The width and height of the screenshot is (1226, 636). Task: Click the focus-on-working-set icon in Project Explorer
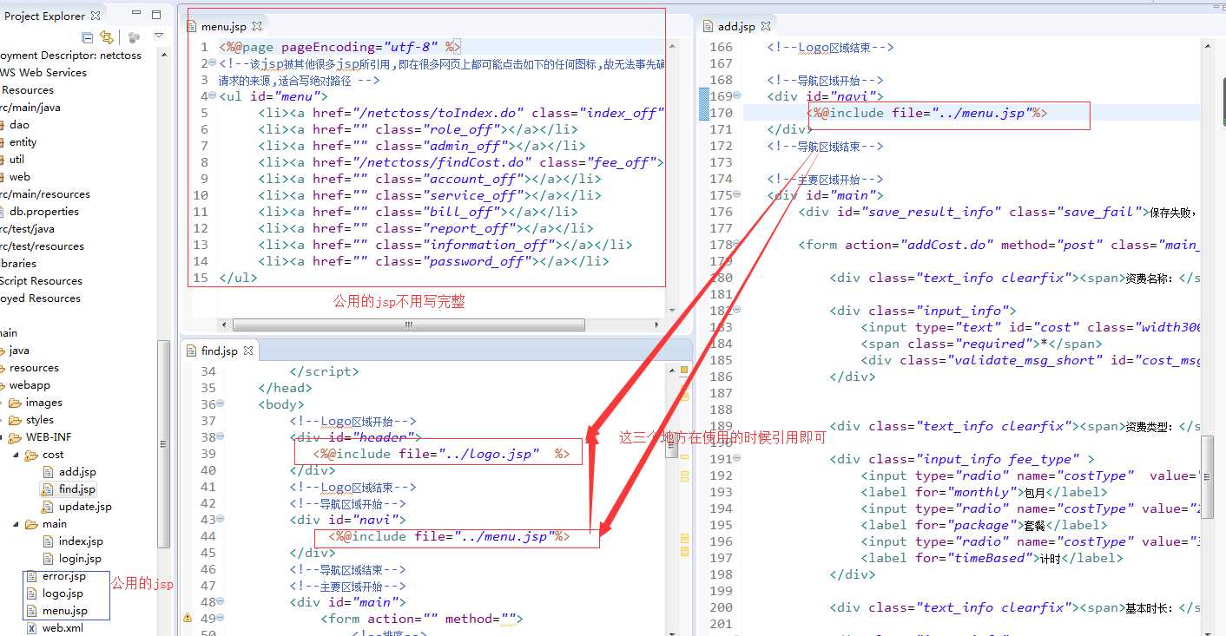click(x=134, y=37)
